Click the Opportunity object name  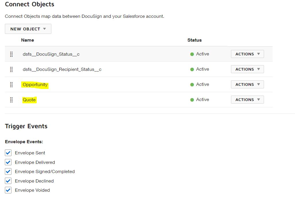click(x=35, y=85)
